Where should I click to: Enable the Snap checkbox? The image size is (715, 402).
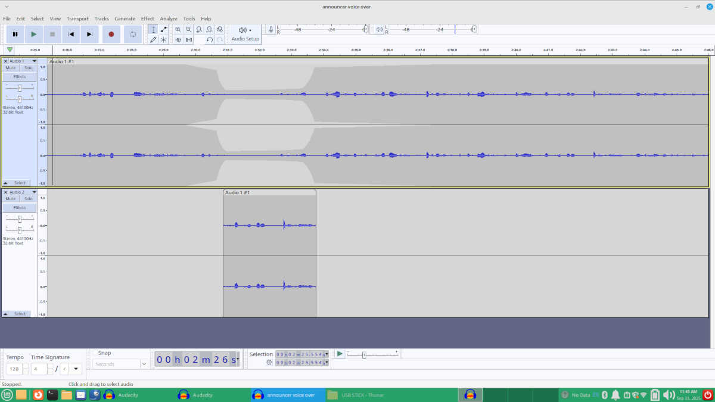94,353
